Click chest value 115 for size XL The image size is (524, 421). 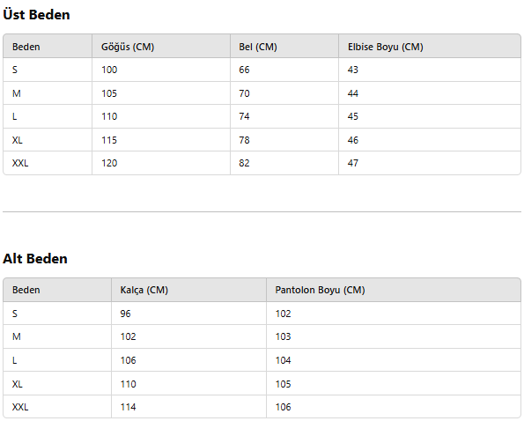109,140
